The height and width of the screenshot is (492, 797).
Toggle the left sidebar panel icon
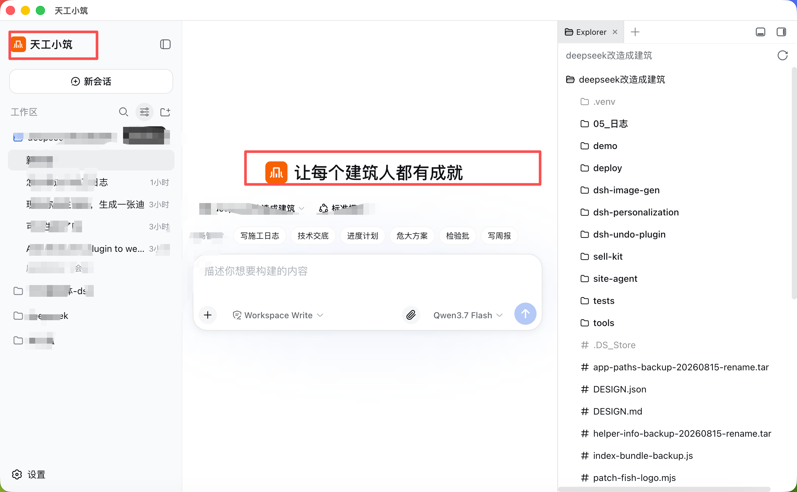click(165, 44)
